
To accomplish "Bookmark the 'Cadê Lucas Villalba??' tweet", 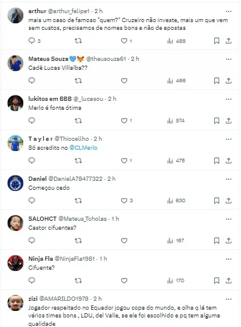I will (x=217, y=81).
